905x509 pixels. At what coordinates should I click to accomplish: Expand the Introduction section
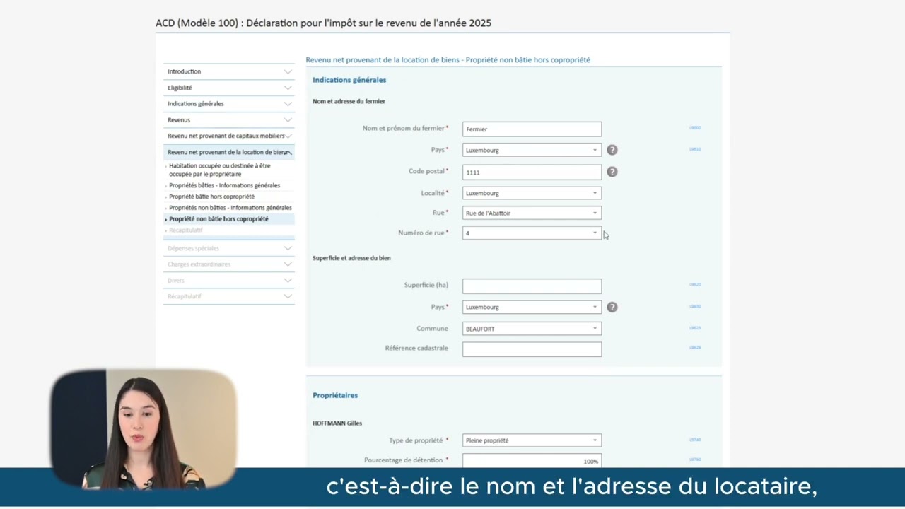coord(288,71)
